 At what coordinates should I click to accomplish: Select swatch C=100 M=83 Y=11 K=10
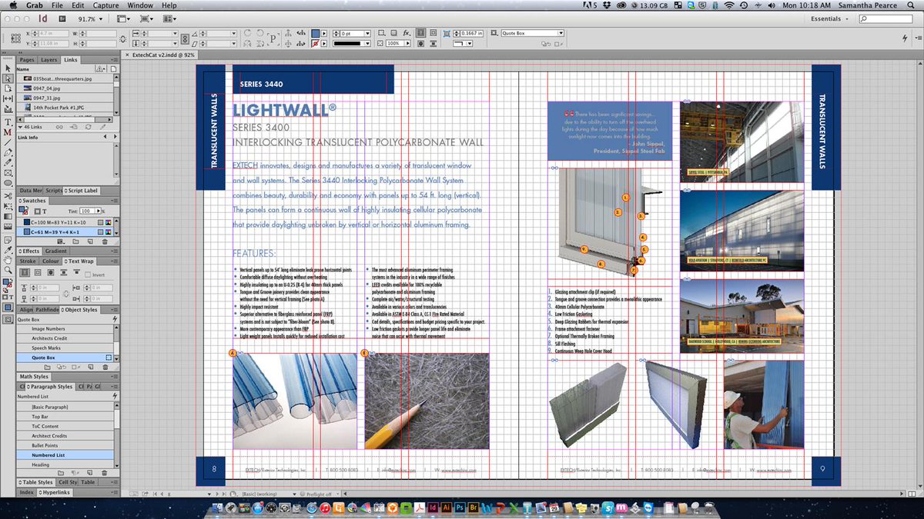[x=66, y=221]
